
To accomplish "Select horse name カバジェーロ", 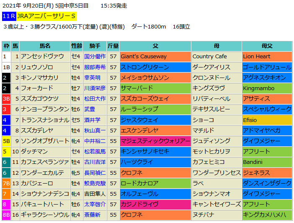I will coord(37,183).
